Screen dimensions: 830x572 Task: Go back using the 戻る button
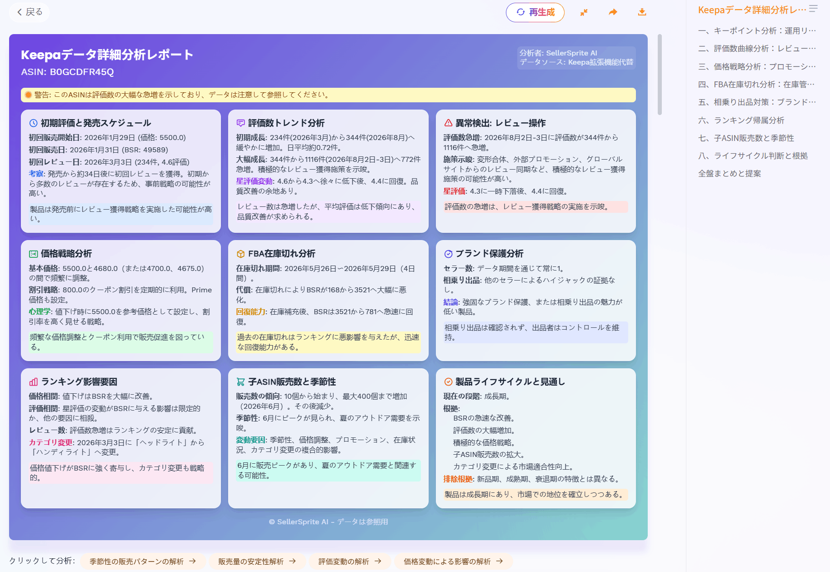click(30, 12)
